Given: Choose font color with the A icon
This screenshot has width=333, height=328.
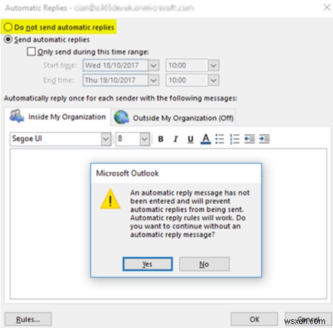Looking at the screenshot, I should click(x=206, y=139).
